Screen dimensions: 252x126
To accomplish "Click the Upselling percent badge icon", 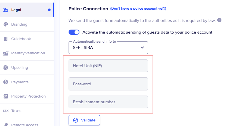I will click(x=6, y=68).
